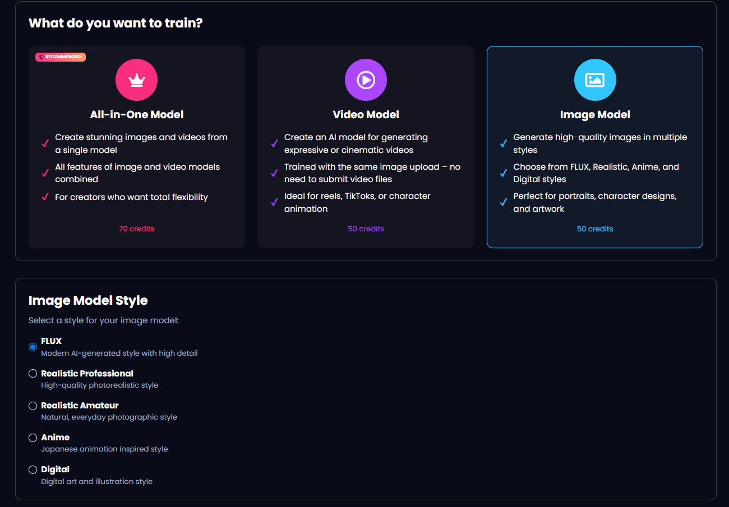
Task: Enable the Digital art style
Action: point(33,469)
